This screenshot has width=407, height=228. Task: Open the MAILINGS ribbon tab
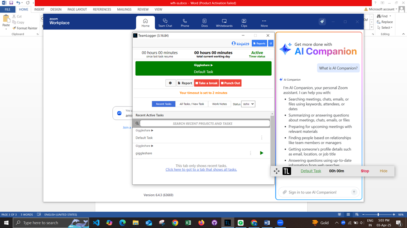tap(124, 9)
